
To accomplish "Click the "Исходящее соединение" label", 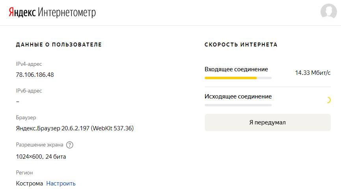I will (x=238, y=96).
